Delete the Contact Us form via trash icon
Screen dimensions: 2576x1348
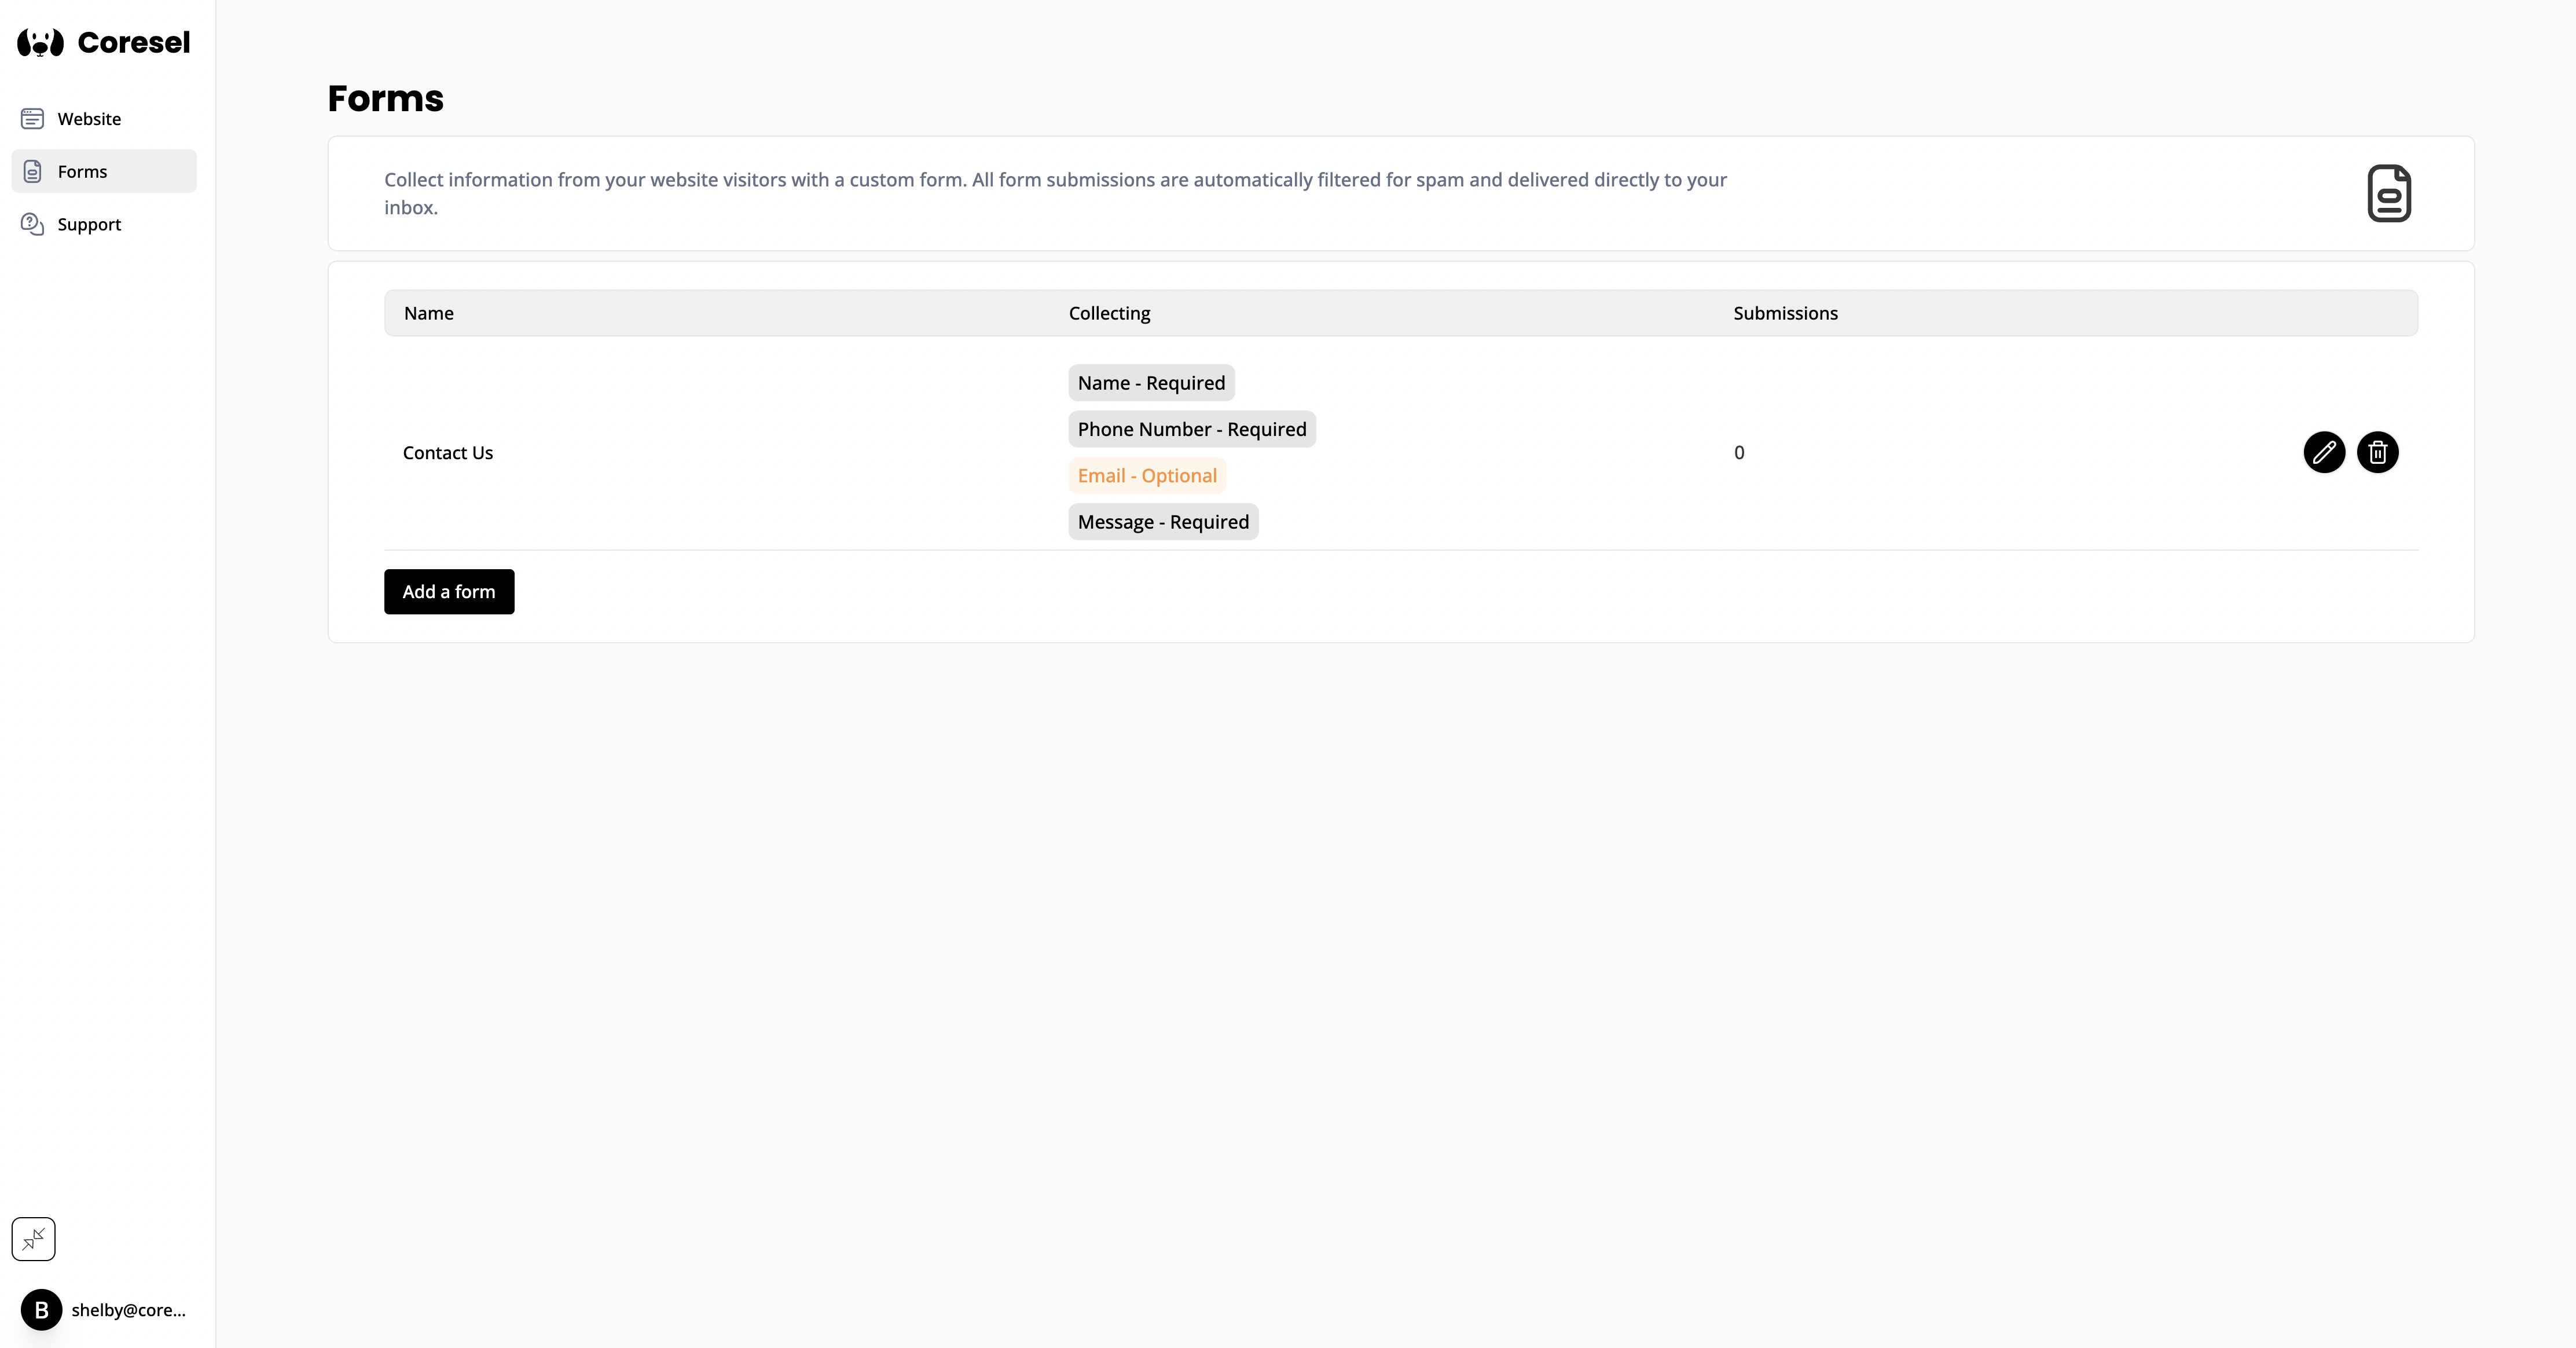click(2378, 452)
